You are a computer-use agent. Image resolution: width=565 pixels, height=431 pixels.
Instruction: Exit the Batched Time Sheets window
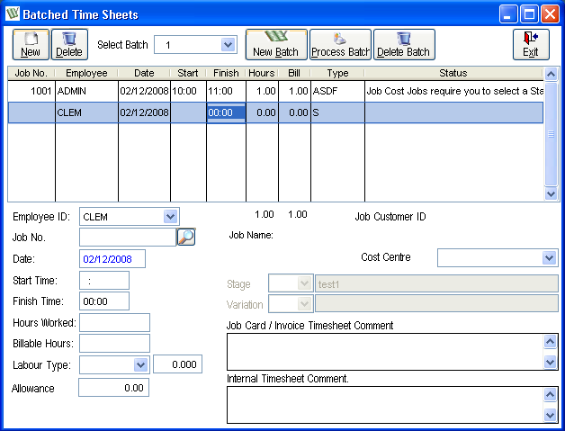click(531, 44)
